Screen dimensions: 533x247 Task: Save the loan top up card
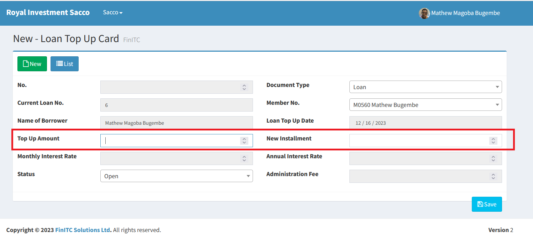pyautogui.click(x=486, y=204)
